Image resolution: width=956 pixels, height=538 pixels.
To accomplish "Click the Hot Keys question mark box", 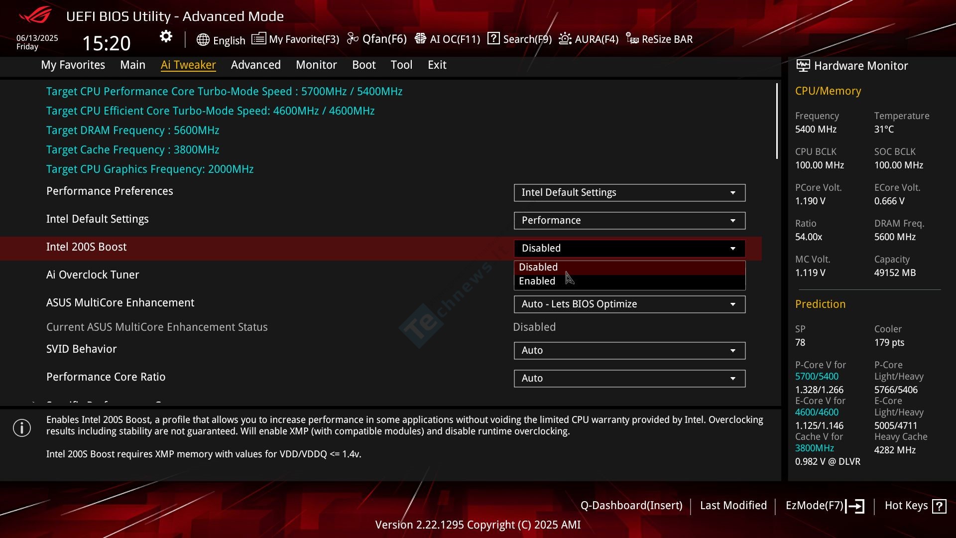I will pos(939,506).
